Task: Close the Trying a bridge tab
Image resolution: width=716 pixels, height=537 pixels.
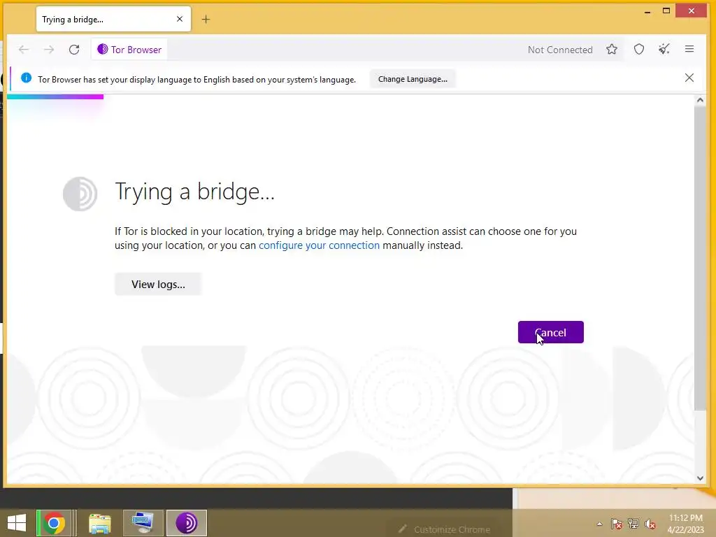Action: (180, 19)
